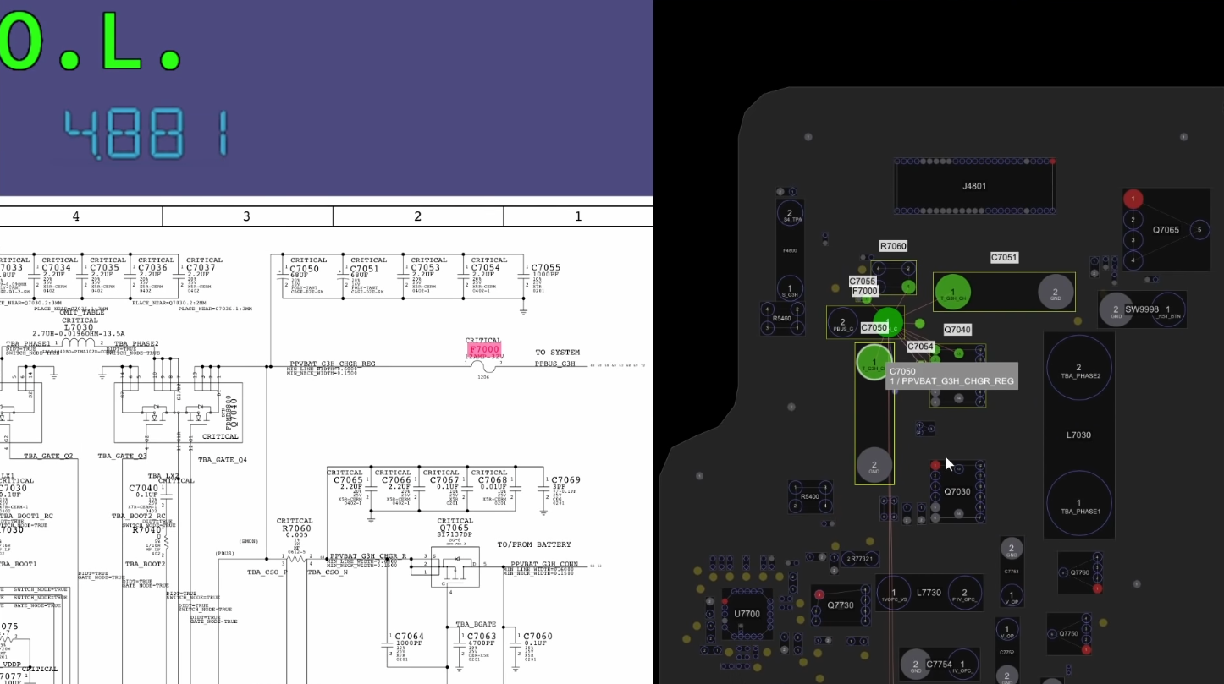Select the C7054 label on the boardview
Image resolution: width=1224 pixels, height=684 pixels.
921,347
